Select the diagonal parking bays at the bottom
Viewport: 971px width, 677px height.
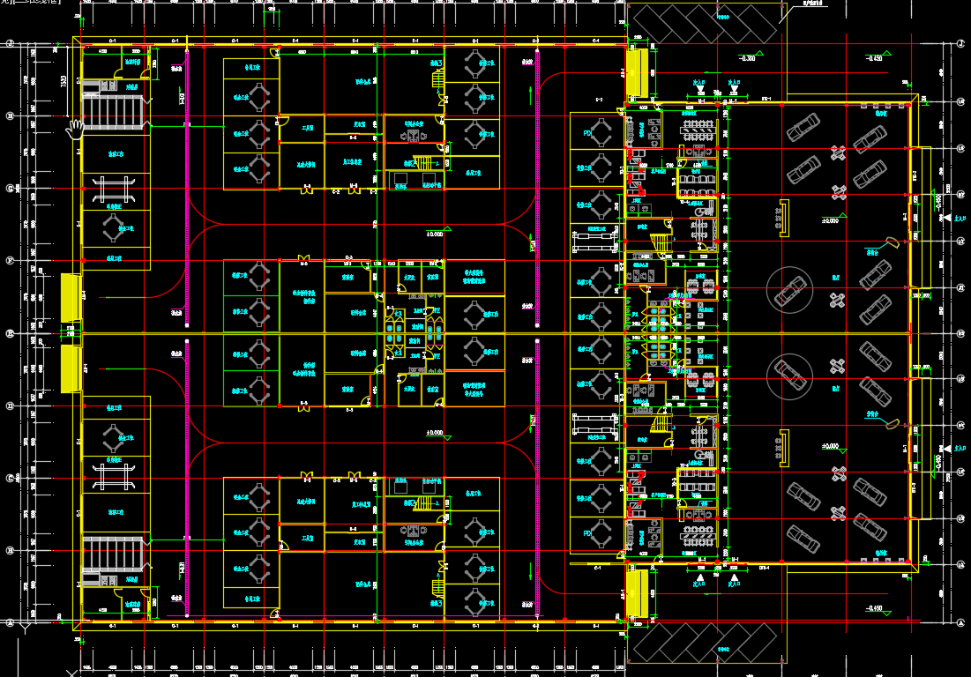(706, 644)
